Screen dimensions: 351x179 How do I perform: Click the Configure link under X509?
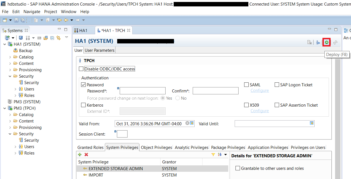[x=260, y=111]
